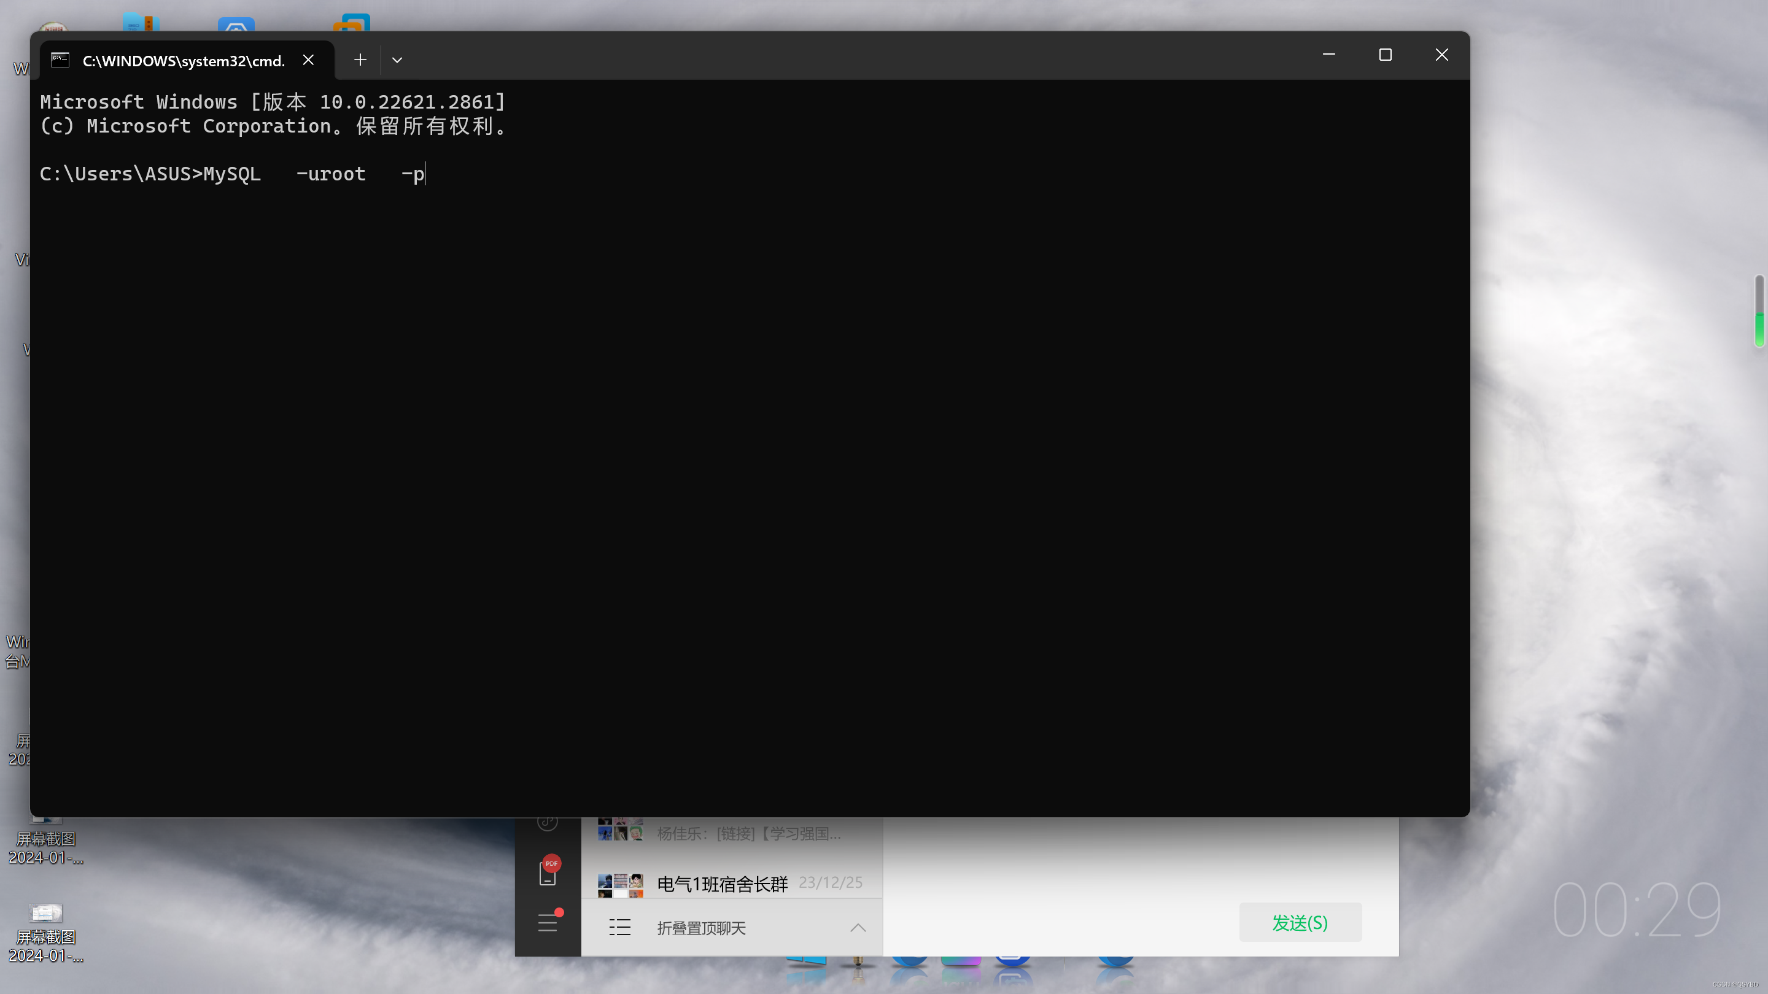Open the VMware desktop icon
This screenshot has height=994, width=1768.
(x=351, y=22)
